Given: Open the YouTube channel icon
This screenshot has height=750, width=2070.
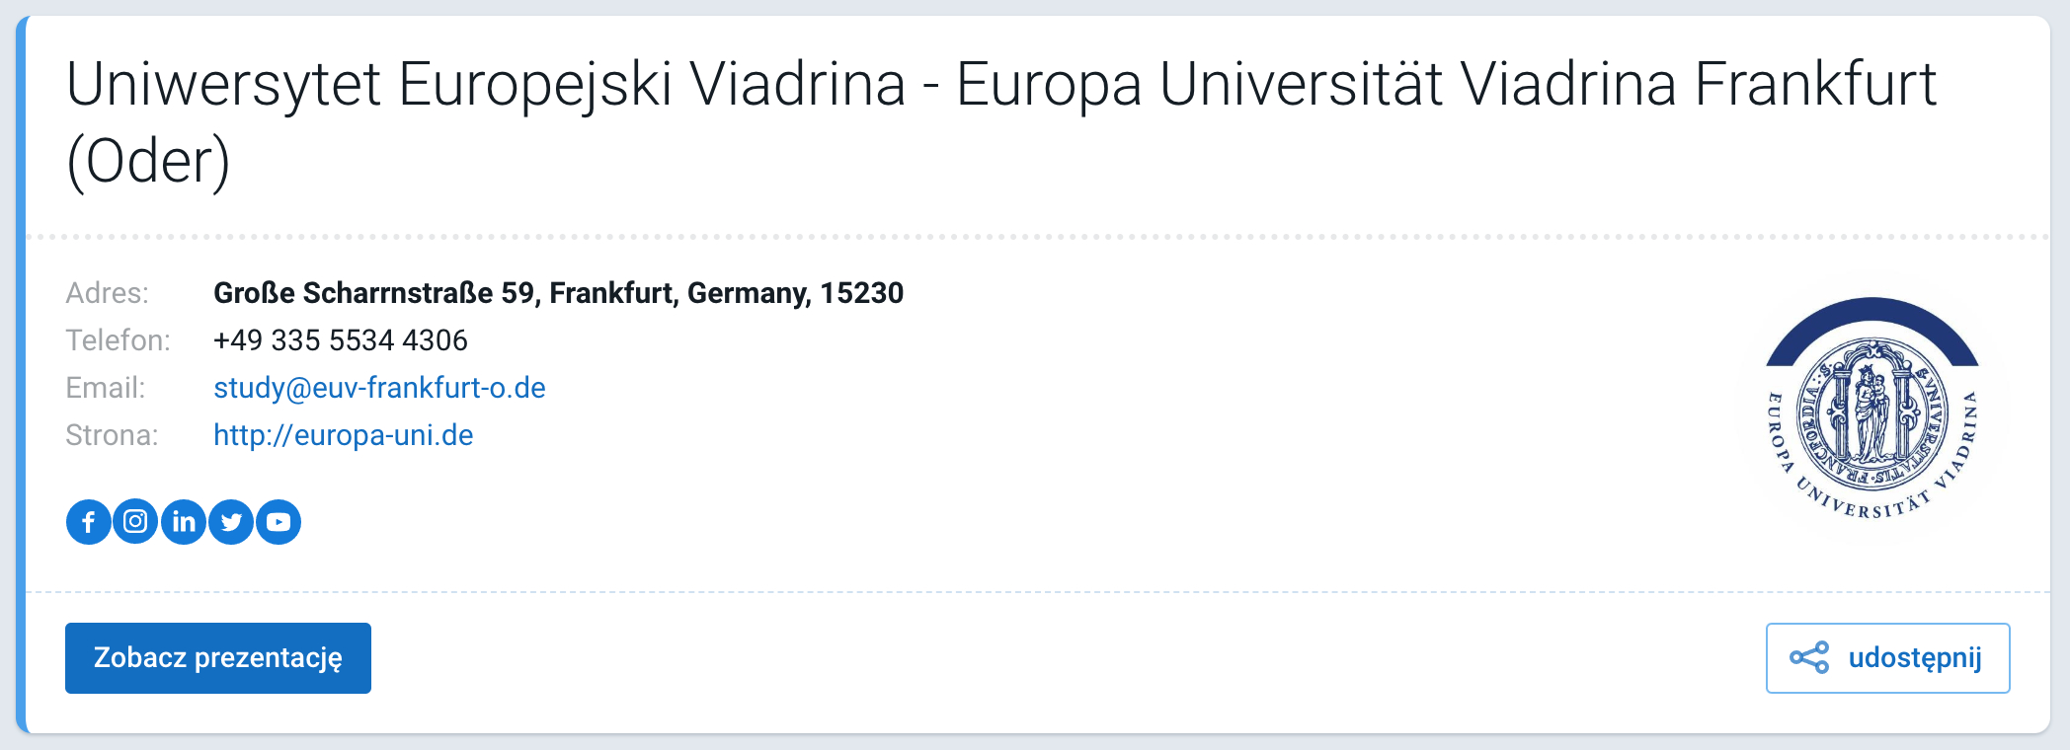Looking at the screenshot, I should pyautogui.click(x=279, y=522).
